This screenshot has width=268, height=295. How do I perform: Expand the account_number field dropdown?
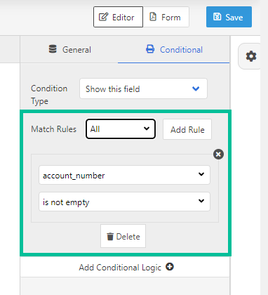tap(124, 175)
